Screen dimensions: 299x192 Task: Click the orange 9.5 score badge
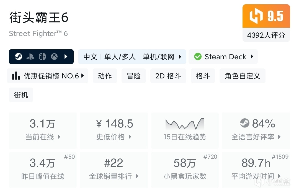pyautogui.click(x=266, y=16)
